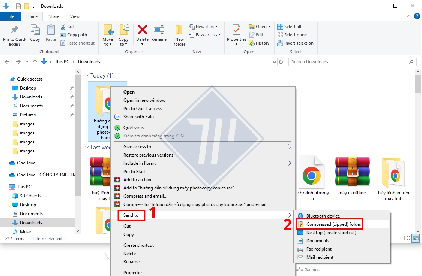Click Select all in the ribbon
The image size is (422, 276).
pos(292,27)
